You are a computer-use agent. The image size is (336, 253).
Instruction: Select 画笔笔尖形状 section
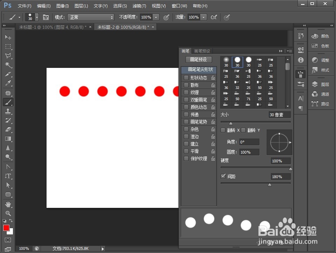199,69
